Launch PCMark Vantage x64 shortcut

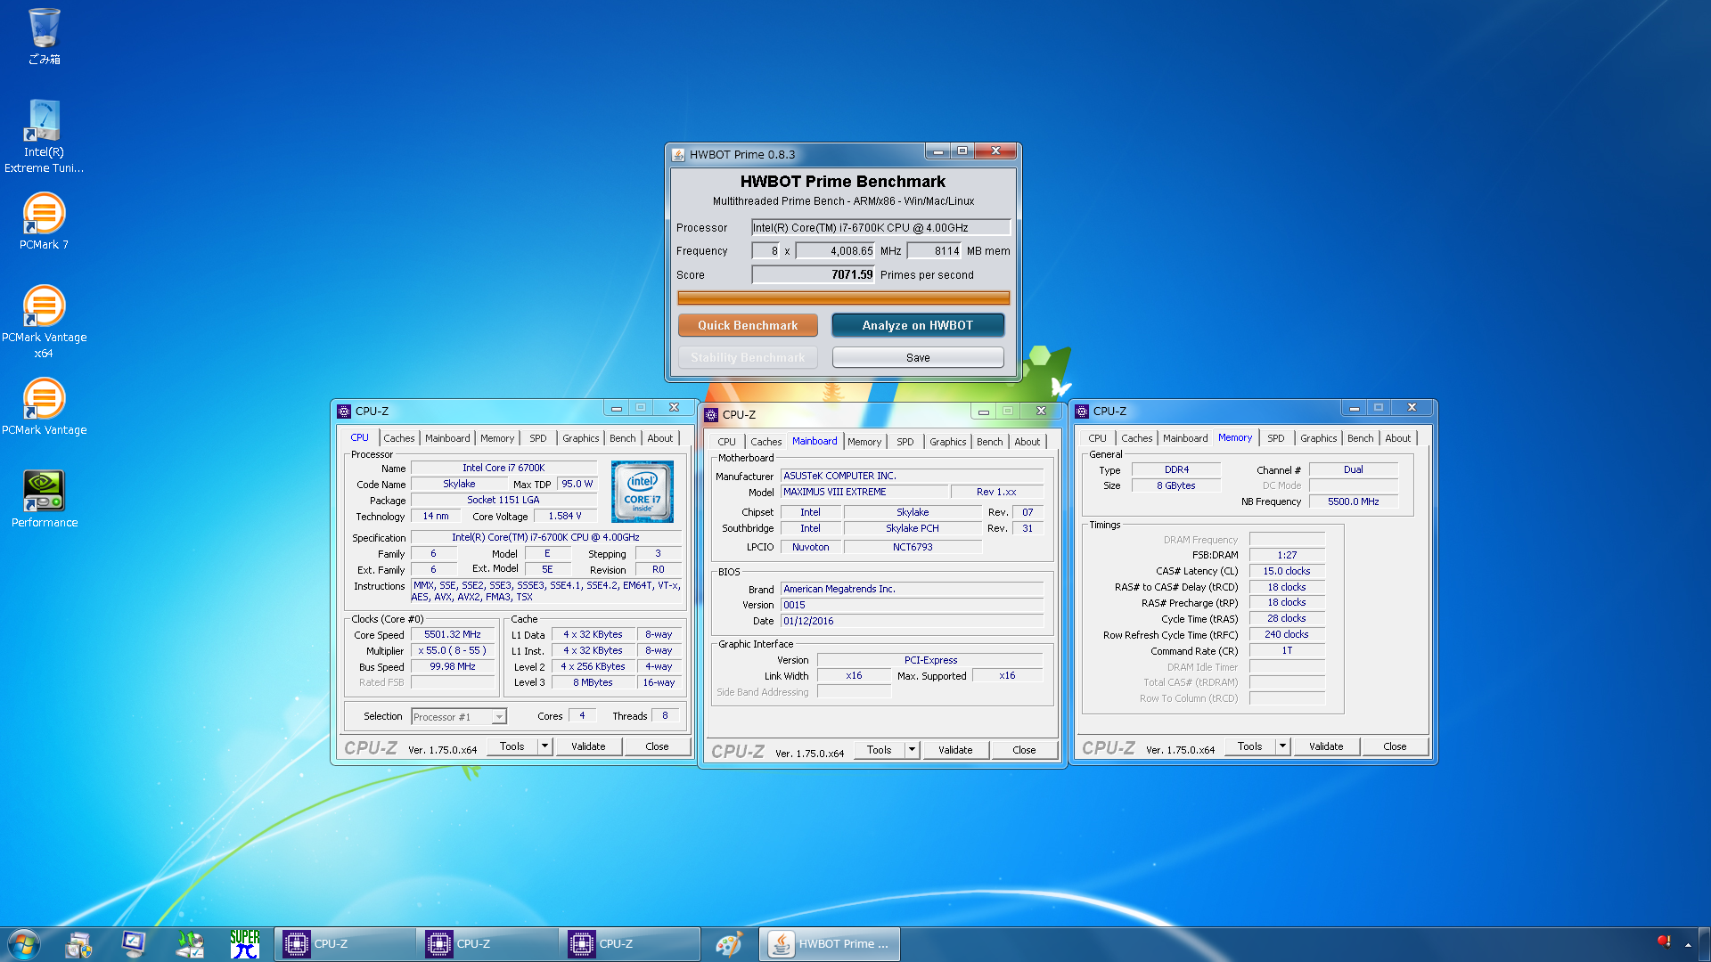(x=44, y=322)
